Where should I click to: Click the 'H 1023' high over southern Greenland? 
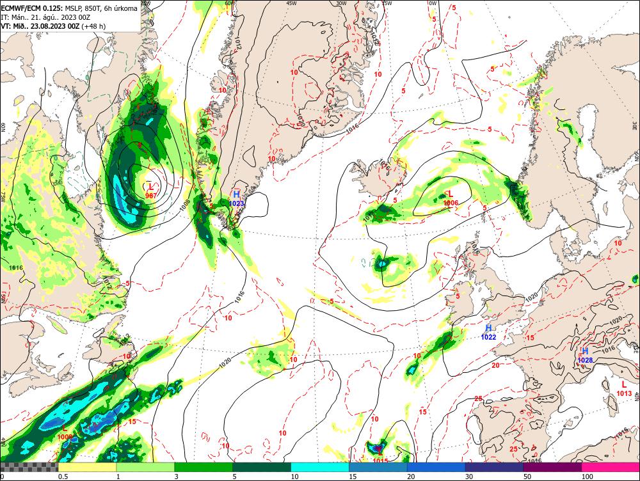(x=237, y=199)
